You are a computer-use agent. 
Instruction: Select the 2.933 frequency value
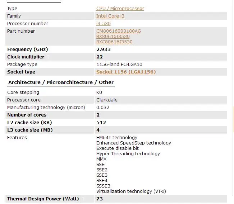pyautogui.click(x=104, y=49)
